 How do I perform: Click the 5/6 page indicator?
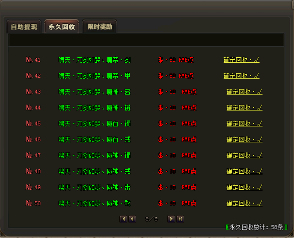[x=151, y=219]
